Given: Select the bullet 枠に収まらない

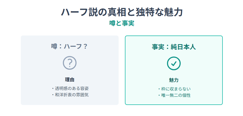Looking at the screenshot, I should 174,89.
